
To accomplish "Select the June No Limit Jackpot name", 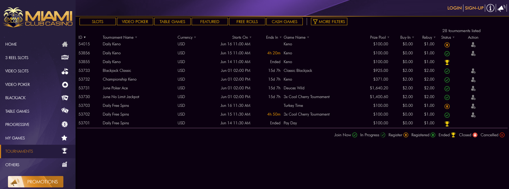I will pyautogui.click(x=121, y=97).
